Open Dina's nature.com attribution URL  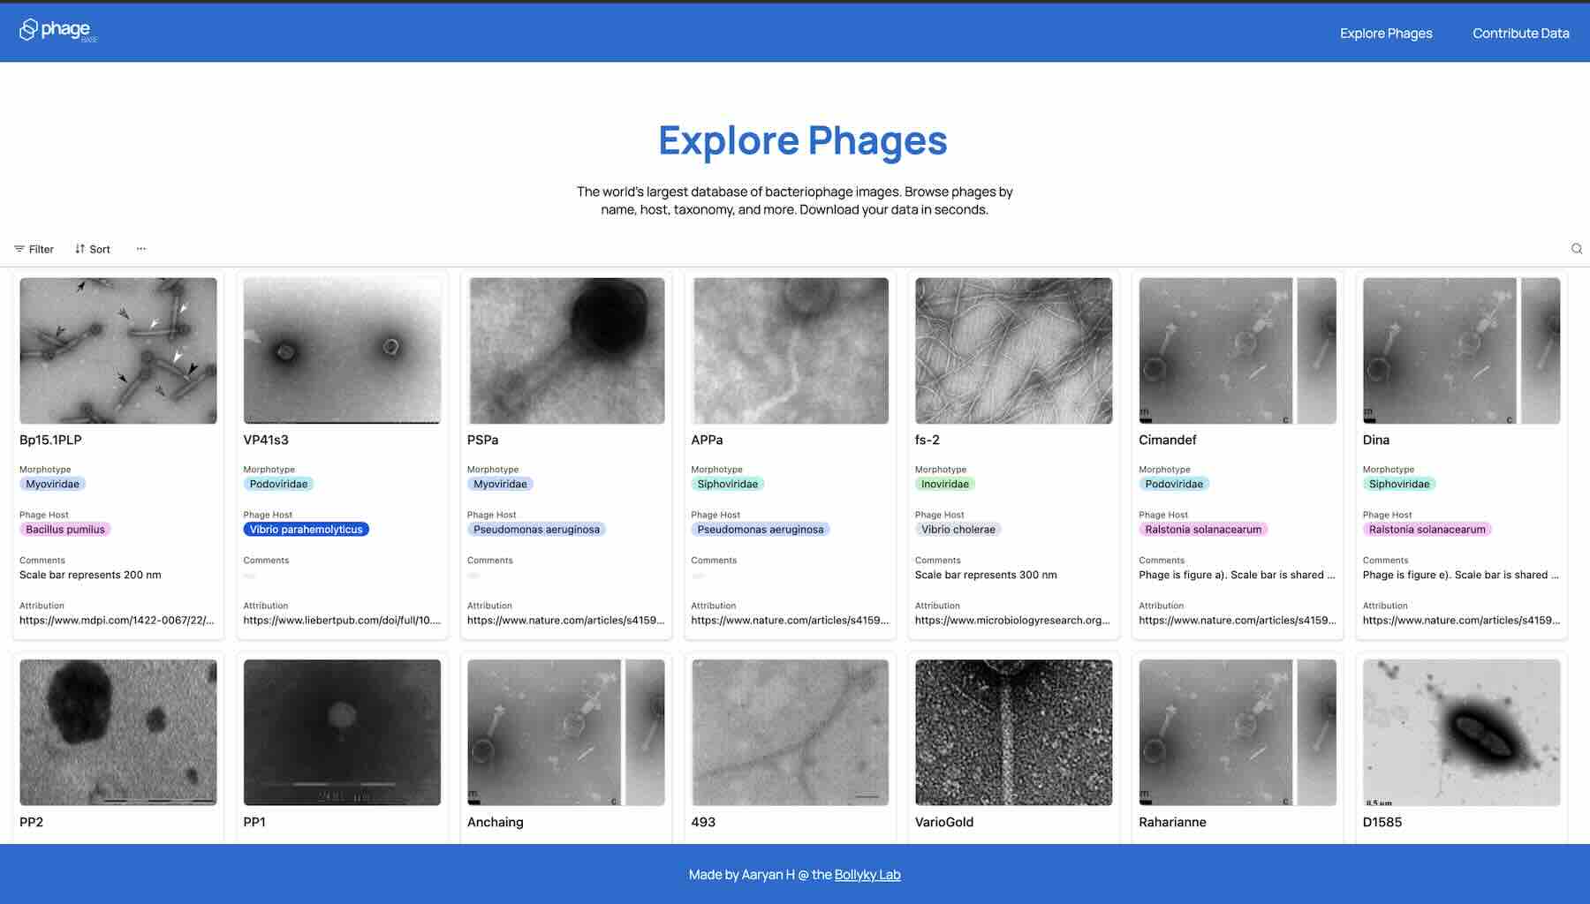[x=1461, y=621]
